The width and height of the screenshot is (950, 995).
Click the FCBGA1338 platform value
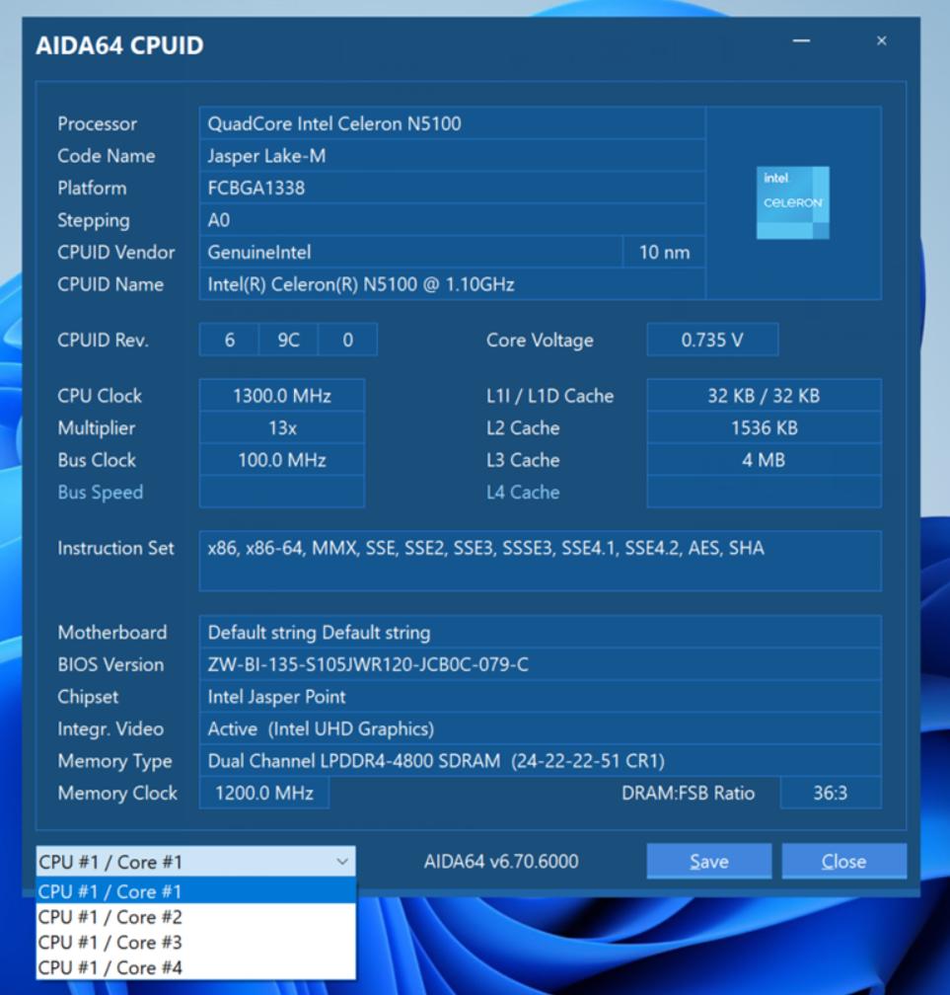(452, 188)
